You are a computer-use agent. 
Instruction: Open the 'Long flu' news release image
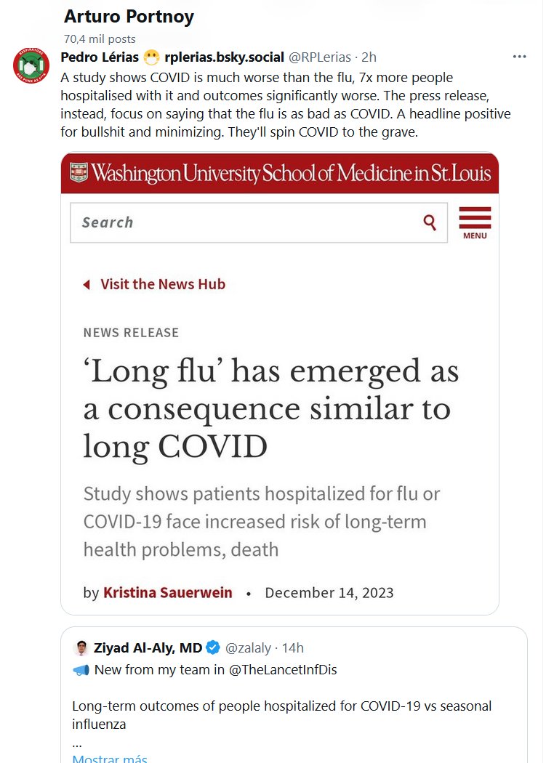click(x=280, y=407)
